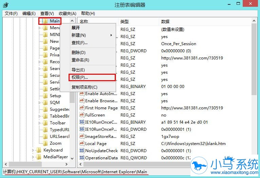Screen dimensions: 260x178
Task: Click values pane scroll-up arrow
Action: [x=254, y=21]
